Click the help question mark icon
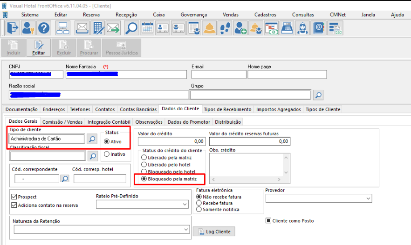 coord(44,28)
